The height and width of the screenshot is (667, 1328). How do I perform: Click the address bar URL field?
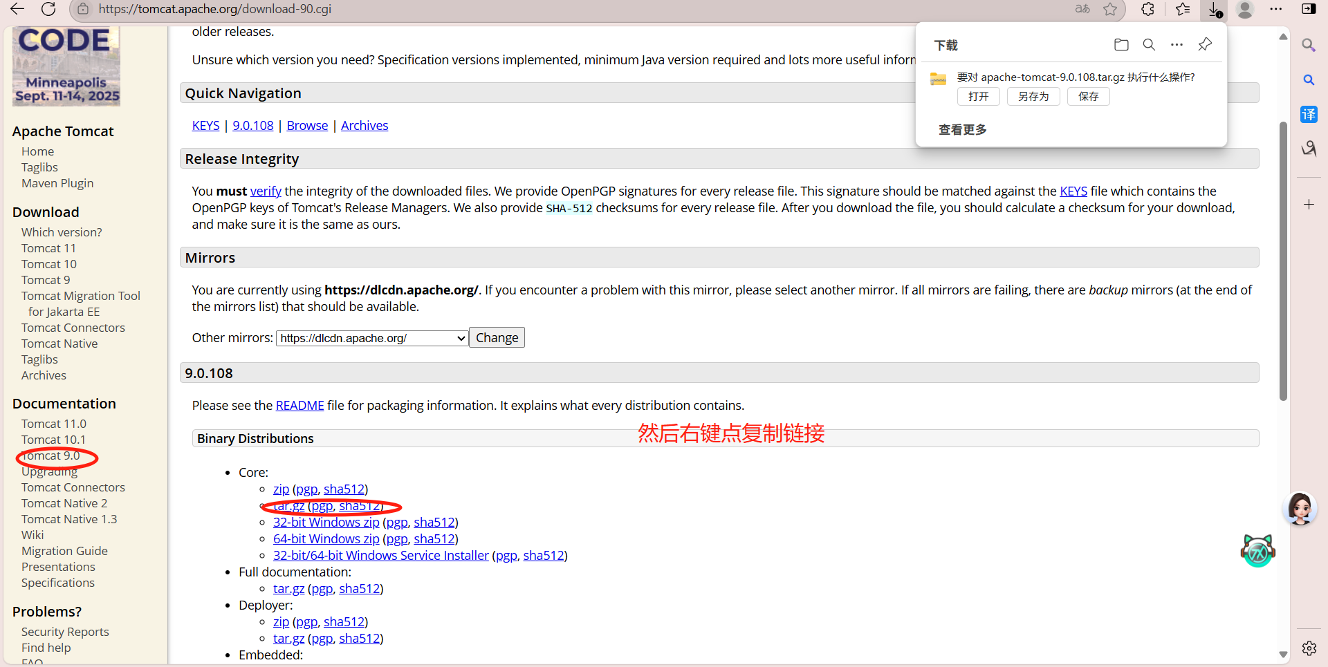pos(581,9)
